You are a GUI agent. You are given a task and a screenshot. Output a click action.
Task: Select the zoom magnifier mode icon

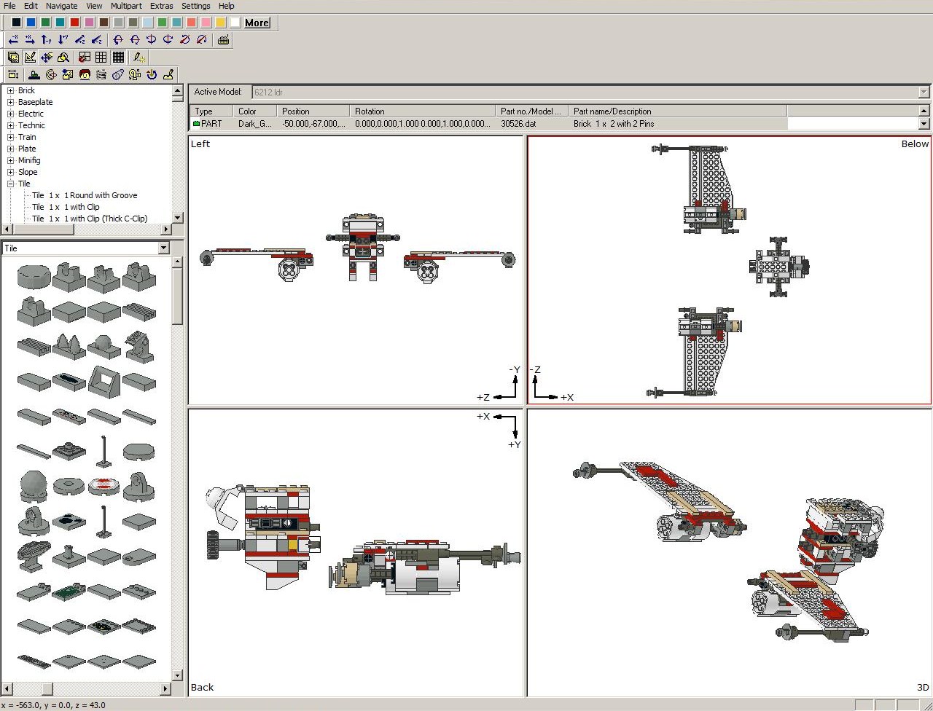63,58
